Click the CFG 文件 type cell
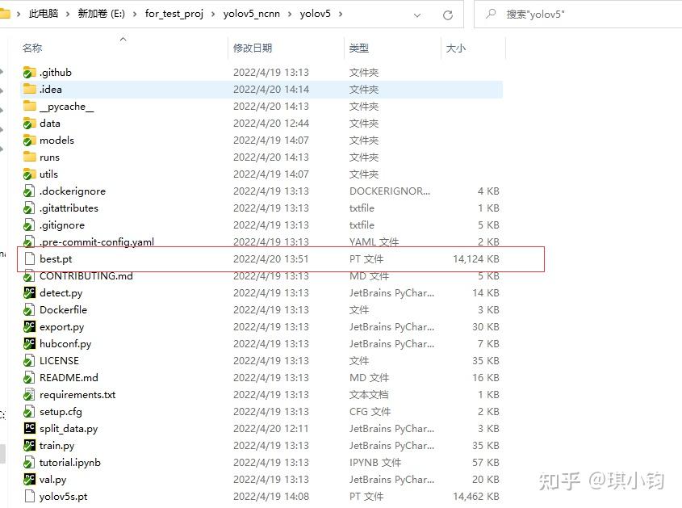Screen dimensions: 682x508 [370, 412]
